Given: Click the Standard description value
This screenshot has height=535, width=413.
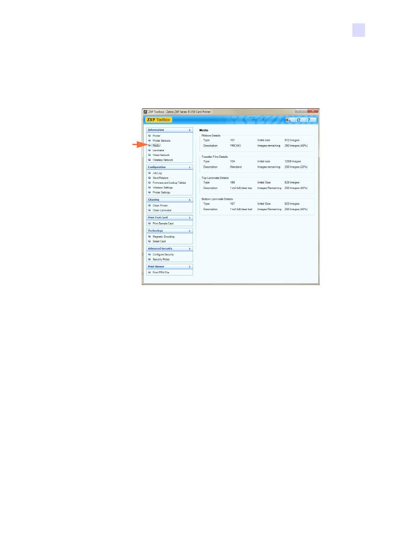Looking at the screenshot, I should point(236,167).
